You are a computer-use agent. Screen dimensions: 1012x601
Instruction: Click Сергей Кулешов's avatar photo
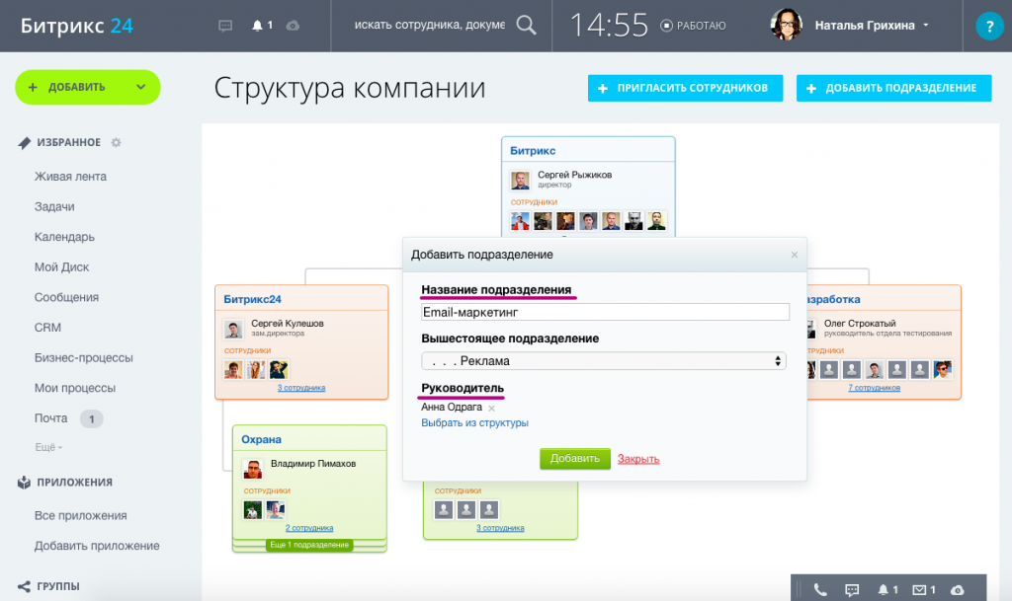click(x=233, y=330)
